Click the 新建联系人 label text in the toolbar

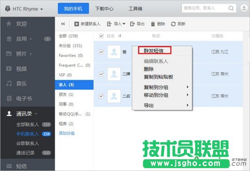pyautogui.click(x=91, y=24)
